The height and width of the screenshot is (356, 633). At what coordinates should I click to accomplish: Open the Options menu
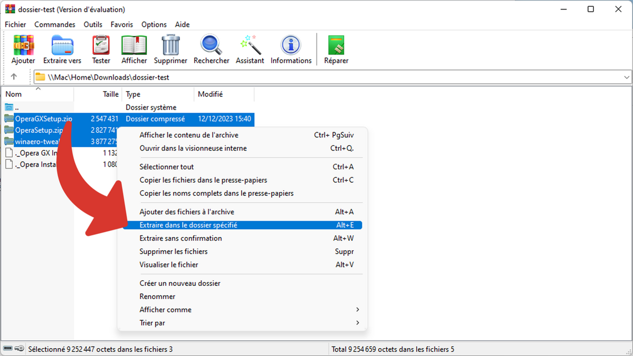point(154,24)
